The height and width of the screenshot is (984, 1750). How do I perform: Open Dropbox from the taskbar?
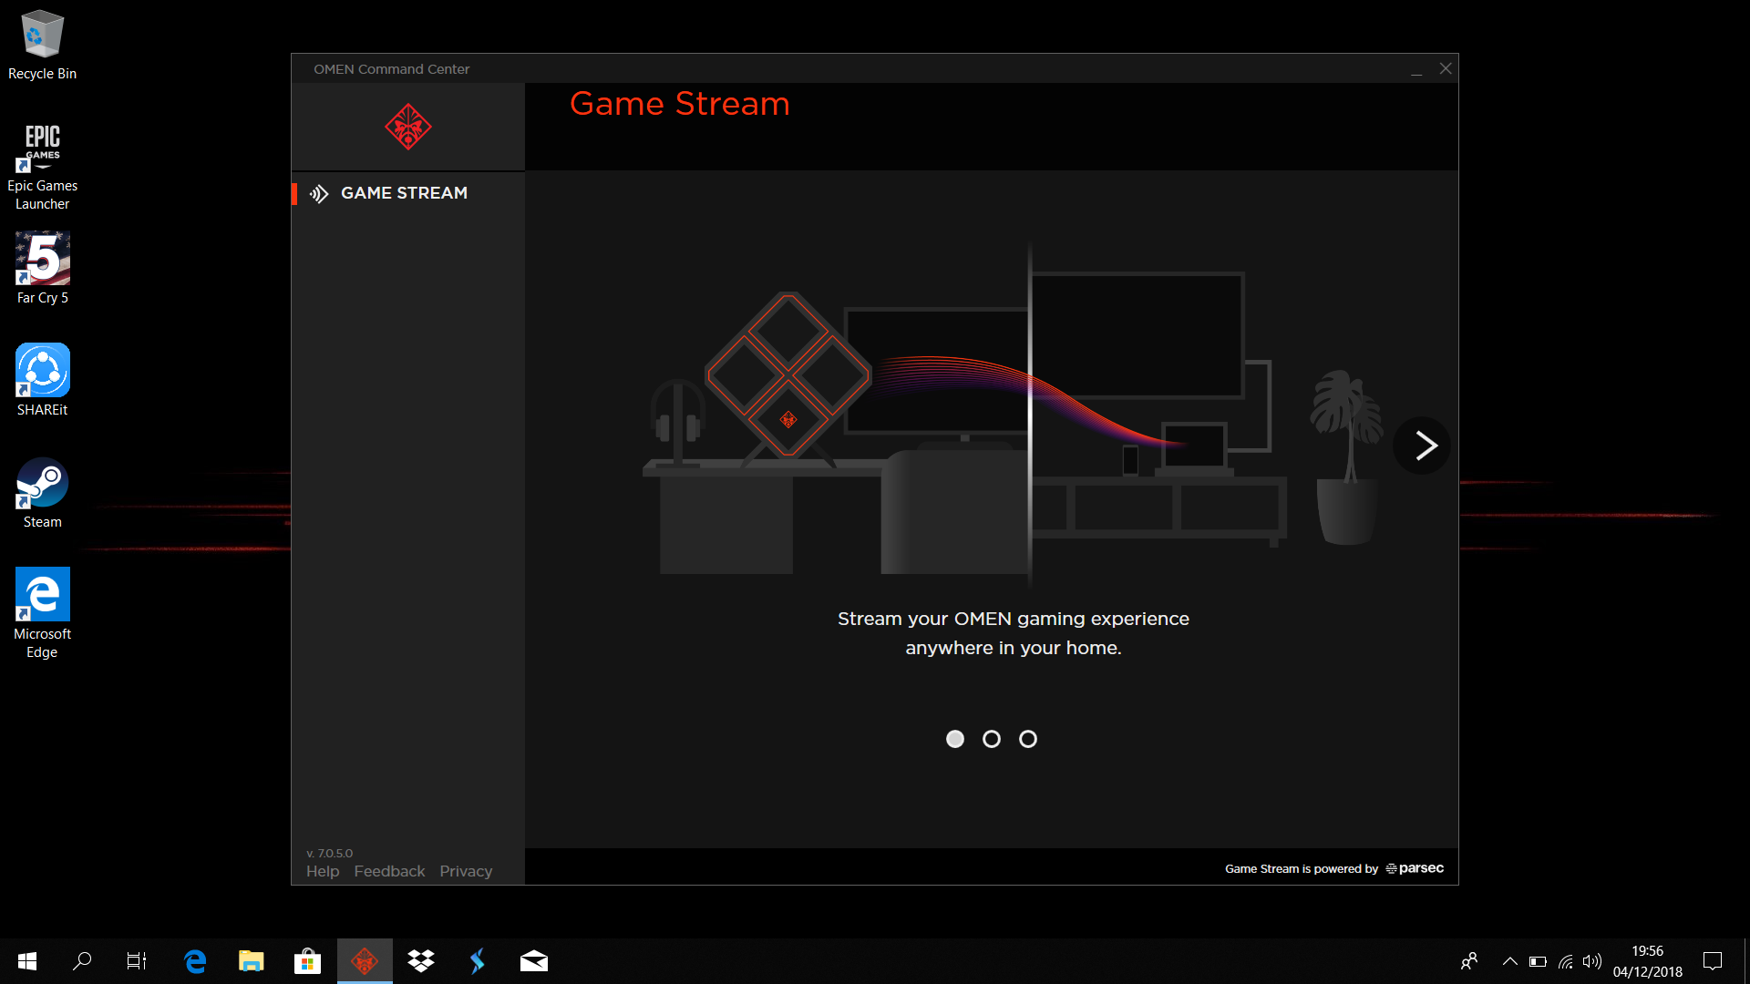point(420,960)
